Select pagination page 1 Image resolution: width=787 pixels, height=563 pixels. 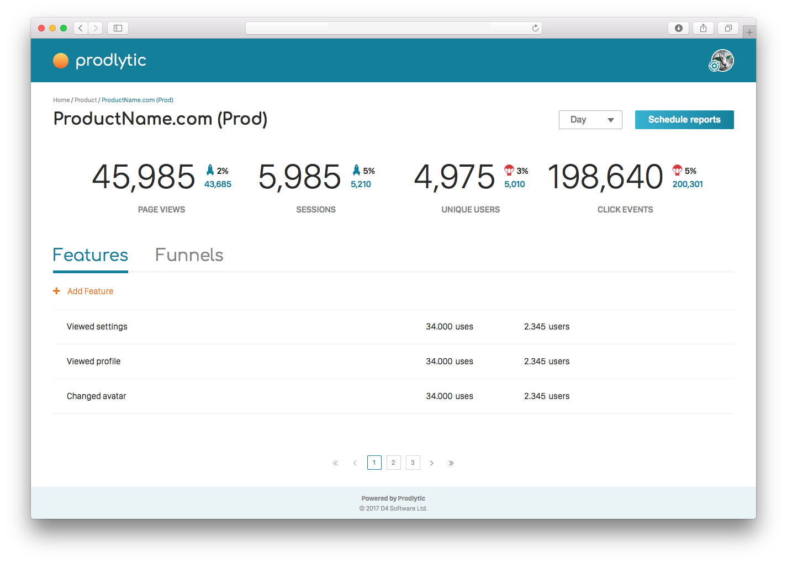[374, 463]
